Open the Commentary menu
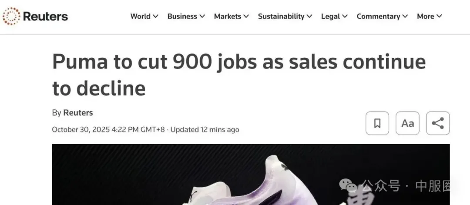This screenshot has height=205, width=470. (382, 16)
